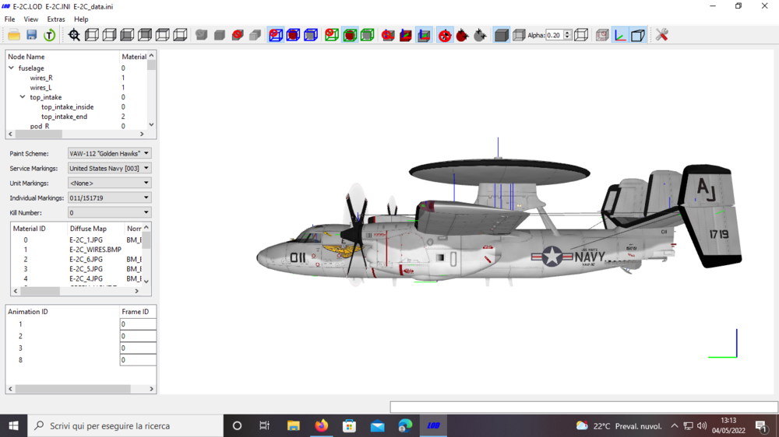
Task: Toggle blue wireframe cube with prohibition sign
Action: point(275,35)
